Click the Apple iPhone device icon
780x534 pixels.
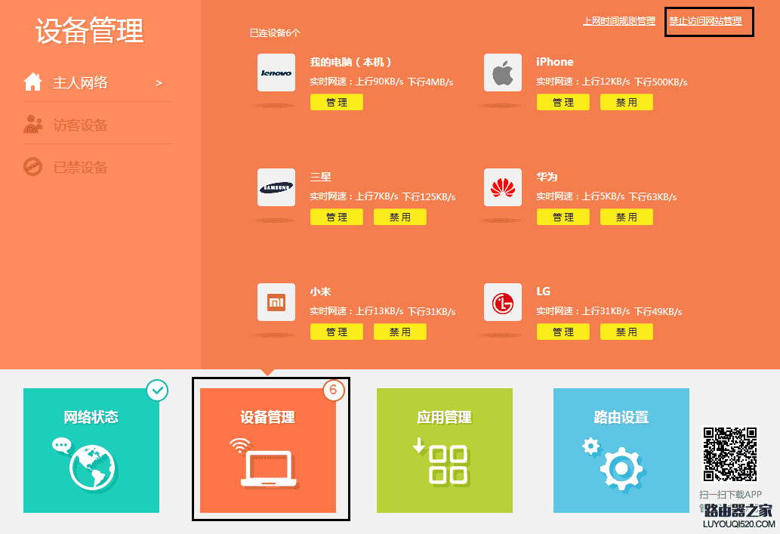(502, 73)
